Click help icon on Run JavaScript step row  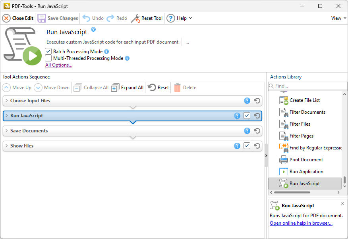click(x=237, y=116)
